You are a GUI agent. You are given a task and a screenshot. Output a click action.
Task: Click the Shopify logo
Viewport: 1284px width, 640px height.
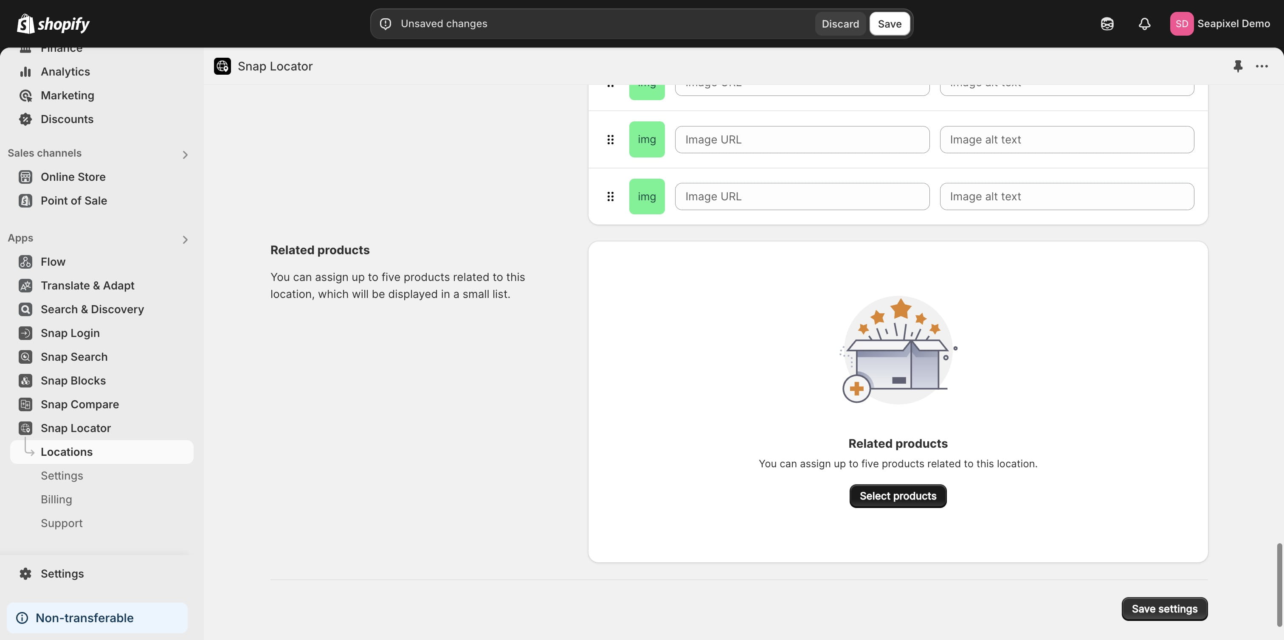tap(53, 23)
